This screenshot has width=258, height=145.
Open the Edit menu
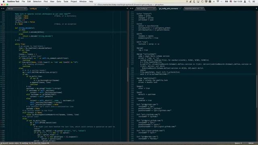29,2
